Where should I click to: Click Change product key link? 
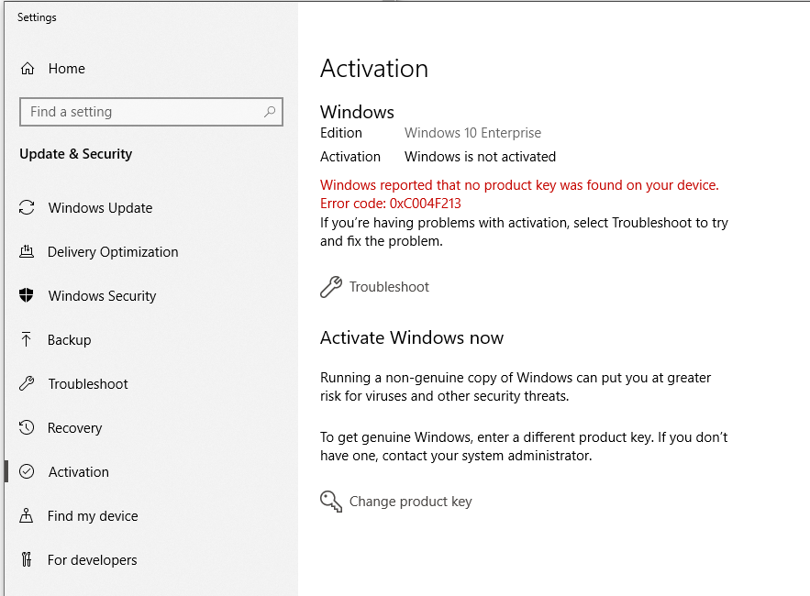(x=411, y=502)
